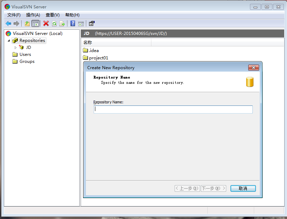Click the JD repository icon in tree
The image size is (287, 219).
pos(21,47)
